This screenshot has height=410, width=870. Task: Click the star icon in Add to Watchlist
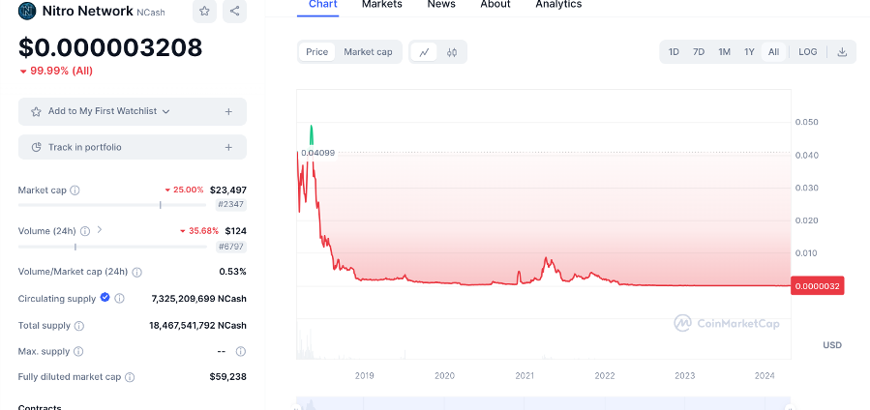[36, 111]
